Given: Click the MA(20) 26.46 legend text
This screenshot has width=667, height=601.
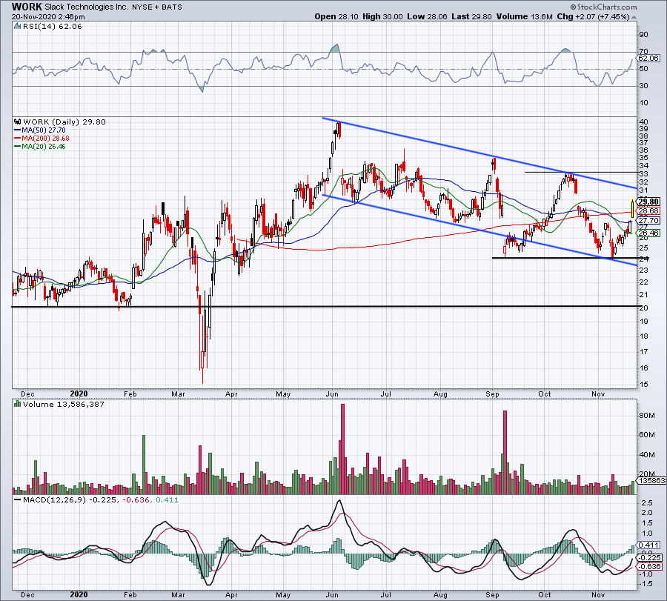Looking at the screenshot, I should click(x=44, y=146).
